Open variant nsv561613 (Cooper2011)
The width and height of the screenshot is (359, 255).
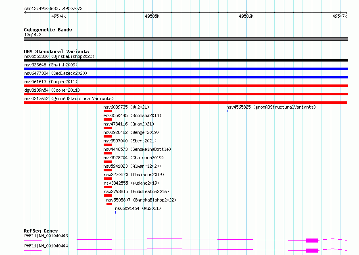click(x=51, y=82)
